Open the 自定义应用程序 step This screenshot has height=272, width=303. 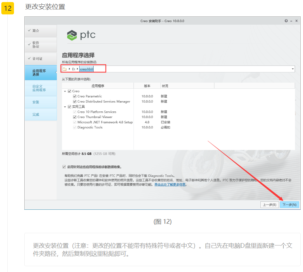pos(41,88)
